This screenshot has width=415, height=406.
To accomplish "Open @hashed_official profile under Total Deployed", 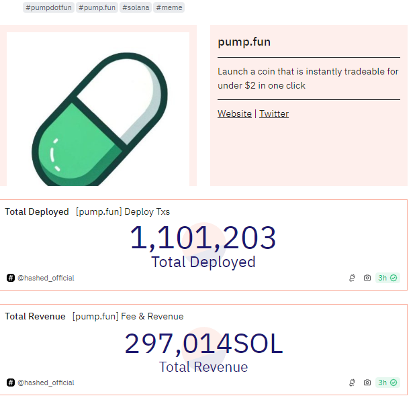I will click(46, 278).
